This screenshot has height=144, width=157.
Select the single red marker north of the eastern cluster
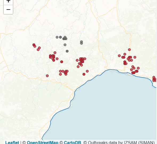click(129, 50)
